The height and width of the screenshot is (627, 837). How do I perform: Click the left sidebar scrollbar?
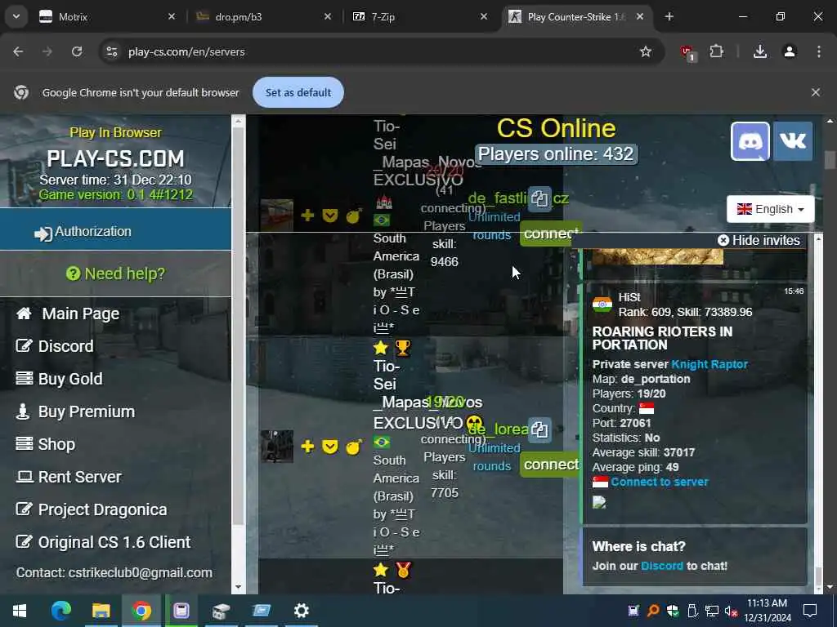pos(238,325)
